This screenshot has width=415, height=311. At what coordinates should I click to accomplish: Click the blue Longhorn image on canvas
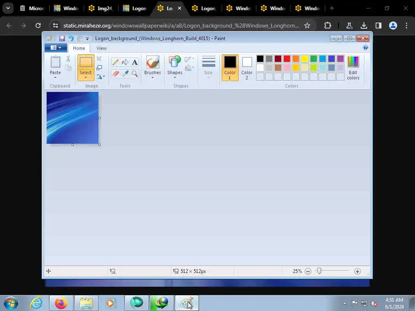pyautogui.click(x=73, y=118)
